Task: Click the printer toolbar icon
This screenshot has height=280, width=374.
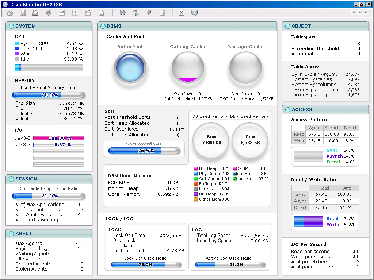Action: 35,13
